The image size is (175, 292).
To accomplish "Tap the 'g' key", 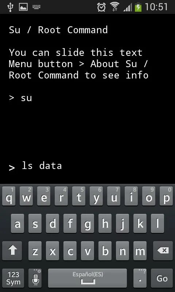I will click(x=87, y=223).
